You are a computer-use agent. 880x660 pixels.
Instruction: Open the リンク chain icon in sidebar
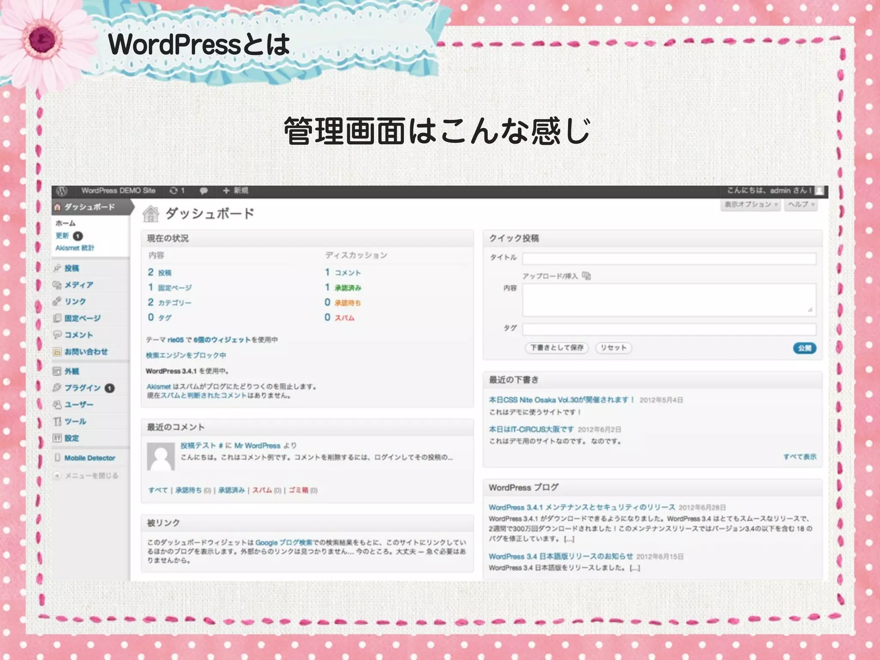[57, 302]
